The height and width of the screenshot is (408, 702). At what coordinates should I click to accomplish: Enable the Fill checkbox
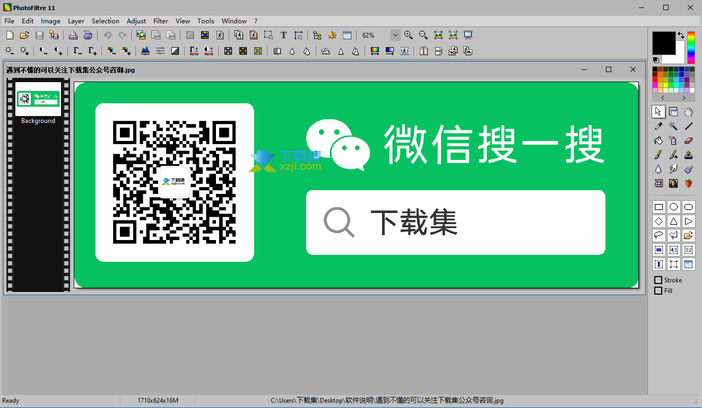(x=658, y=291)
